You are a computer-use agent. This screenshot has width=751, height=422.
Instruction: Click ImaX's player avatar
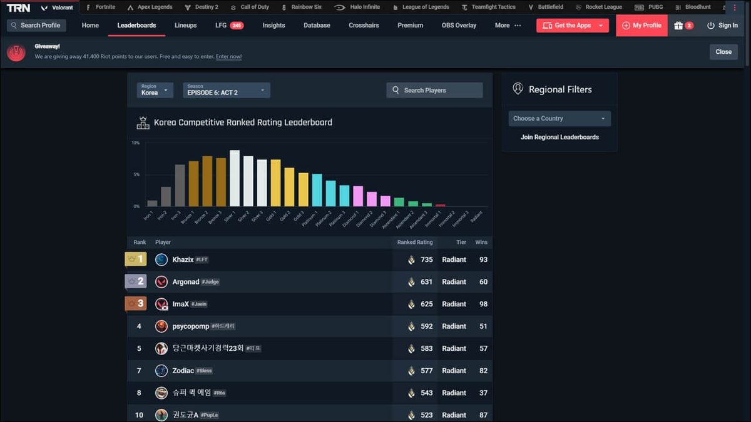161,304
